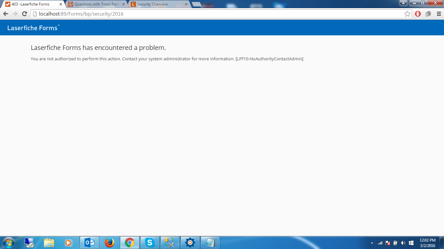This screenshot has width=444, height=249.
Task: Open Windows Explorer from the taskbar
Action: pos(49,243)
